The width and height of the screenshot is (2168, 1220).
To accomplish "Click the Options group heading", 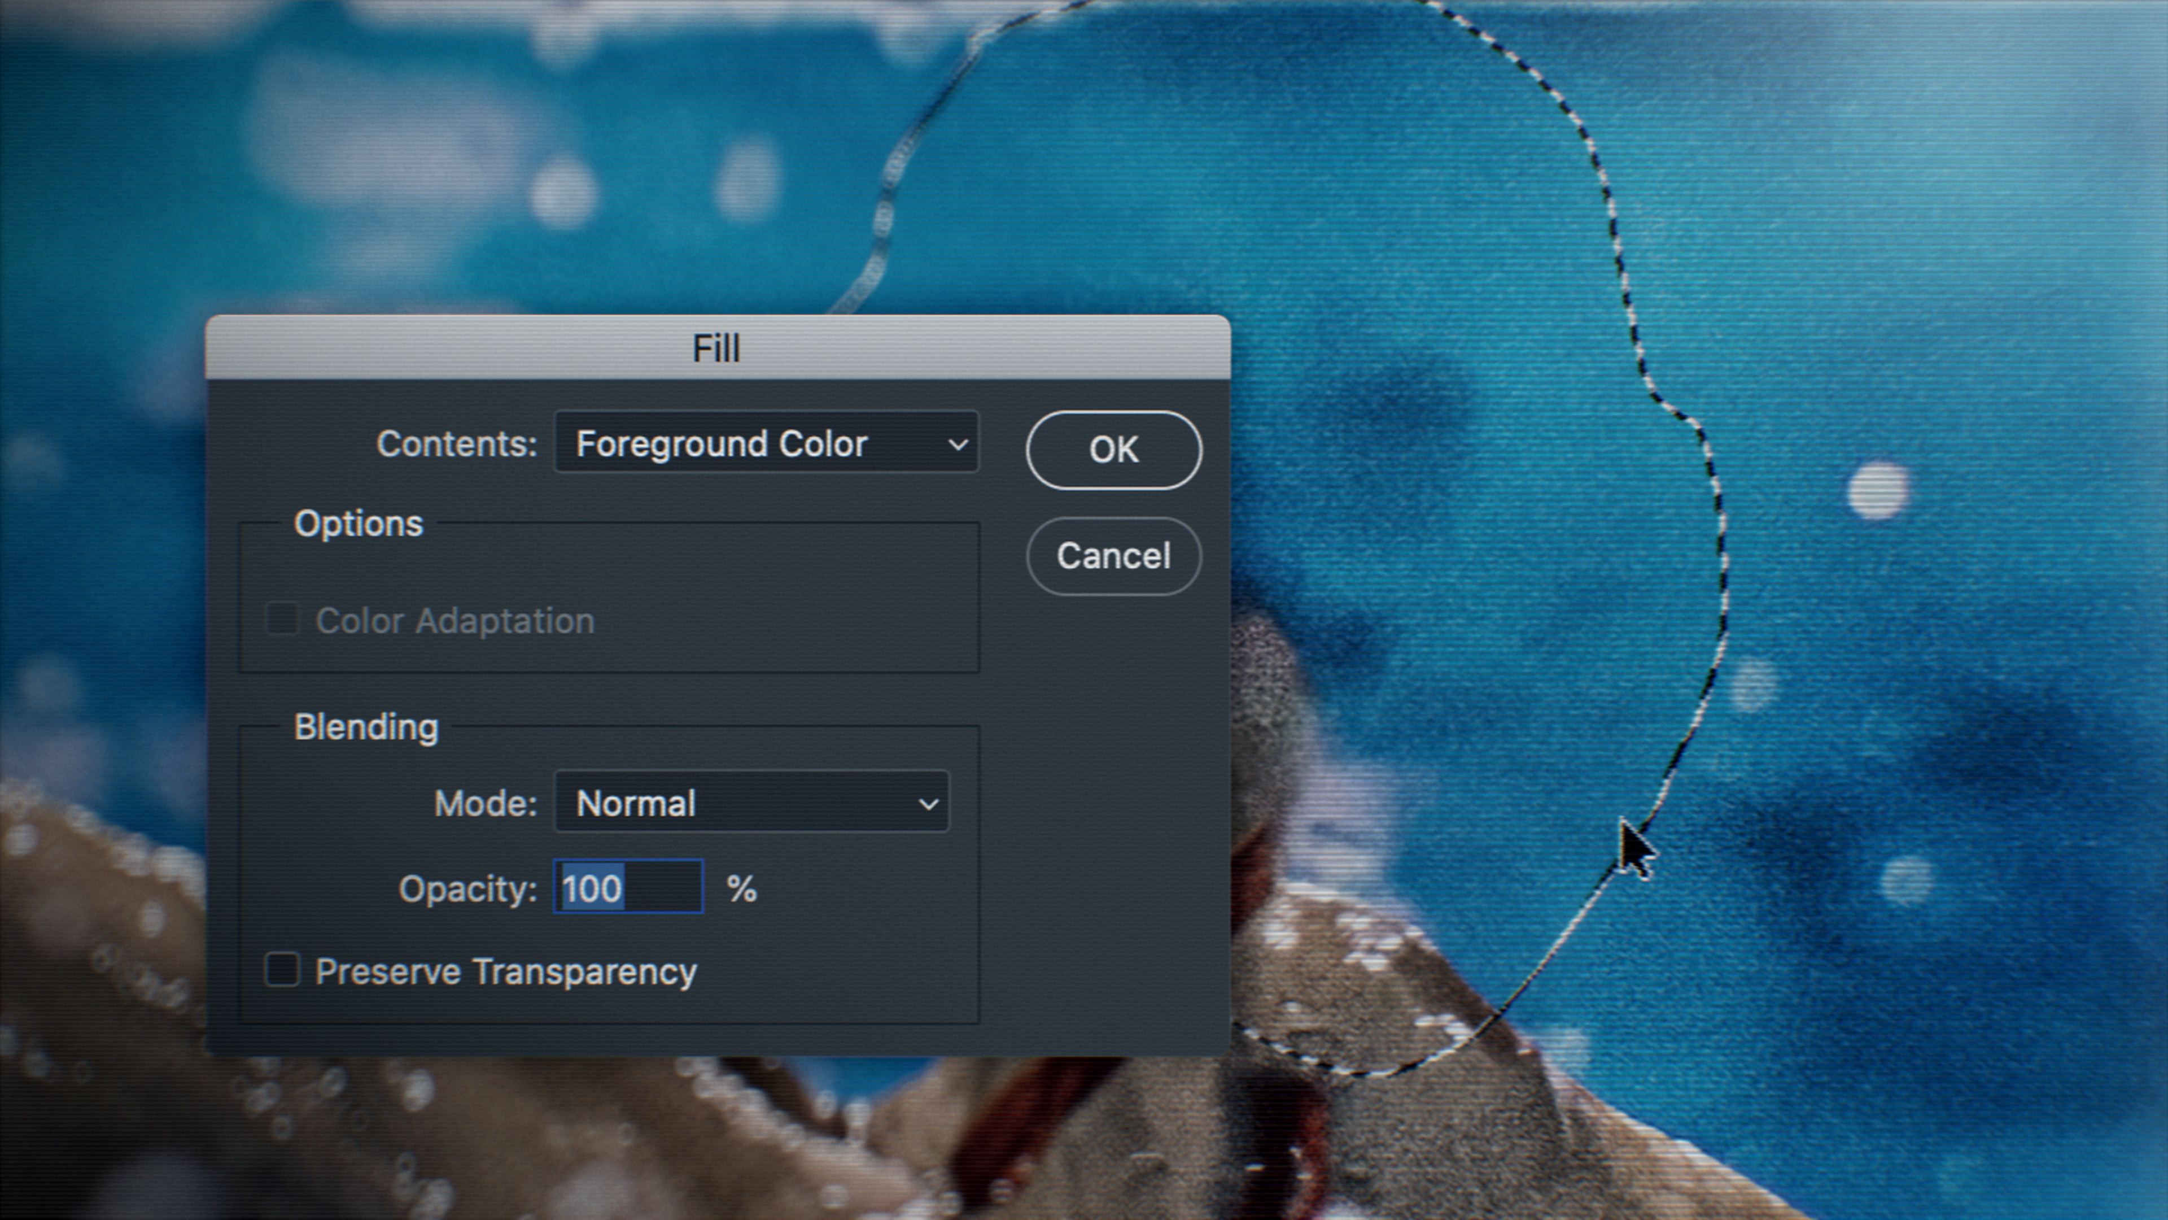I will 359,524.
